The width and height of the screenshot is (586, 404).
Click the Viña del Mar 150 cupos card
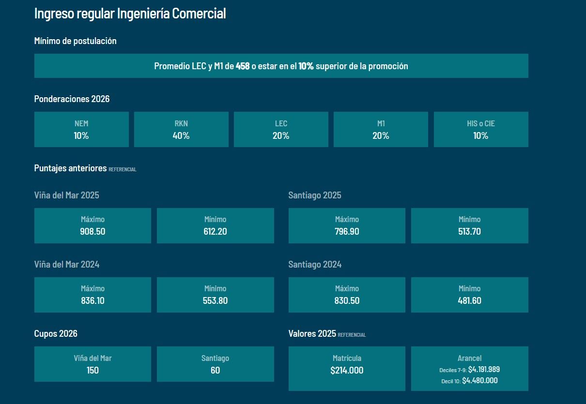93,364
